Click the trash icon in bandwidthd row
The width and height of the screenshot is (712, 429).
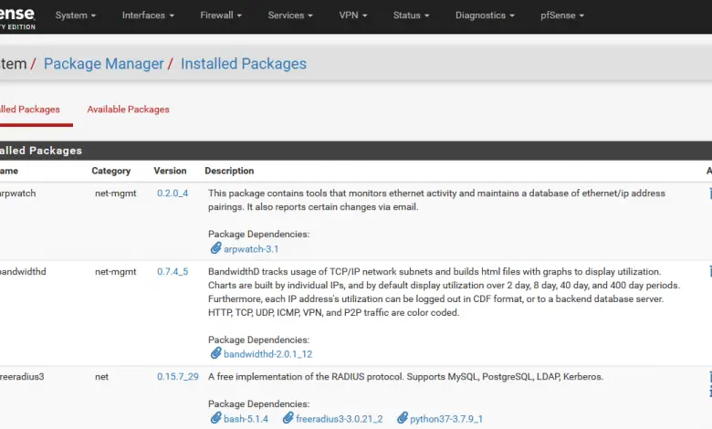coord(709,272)
